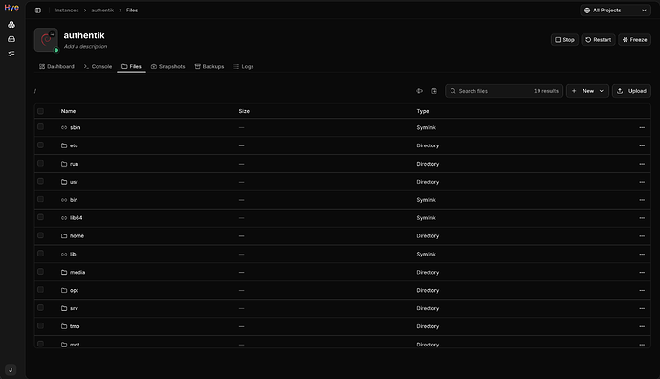Click the sbin symlink icon
The width and height of the screenshot is (660, 379).
click(x=64, y=127)
